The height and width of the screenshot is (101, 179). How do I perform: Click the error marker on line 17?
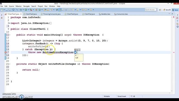coord(5,52)
